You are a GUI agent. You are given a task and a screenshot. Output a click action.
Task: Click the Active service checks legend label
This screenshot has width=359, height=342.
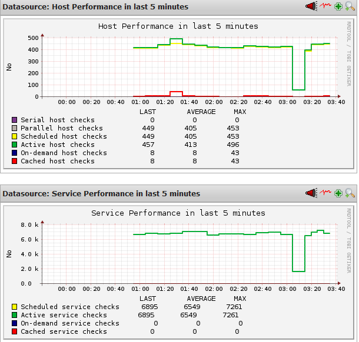point(64,315)
